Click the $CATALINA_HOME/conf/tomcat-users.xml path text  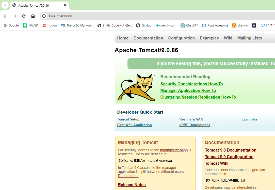pyautogui.click(x=146, y=161)
